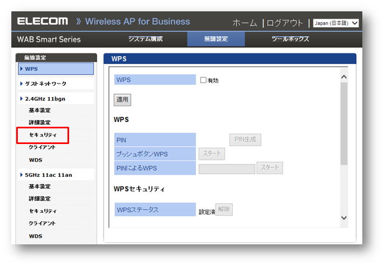Screen dimensions: 385x267
Task: Click the PIN row label
Action: (155, 140)
